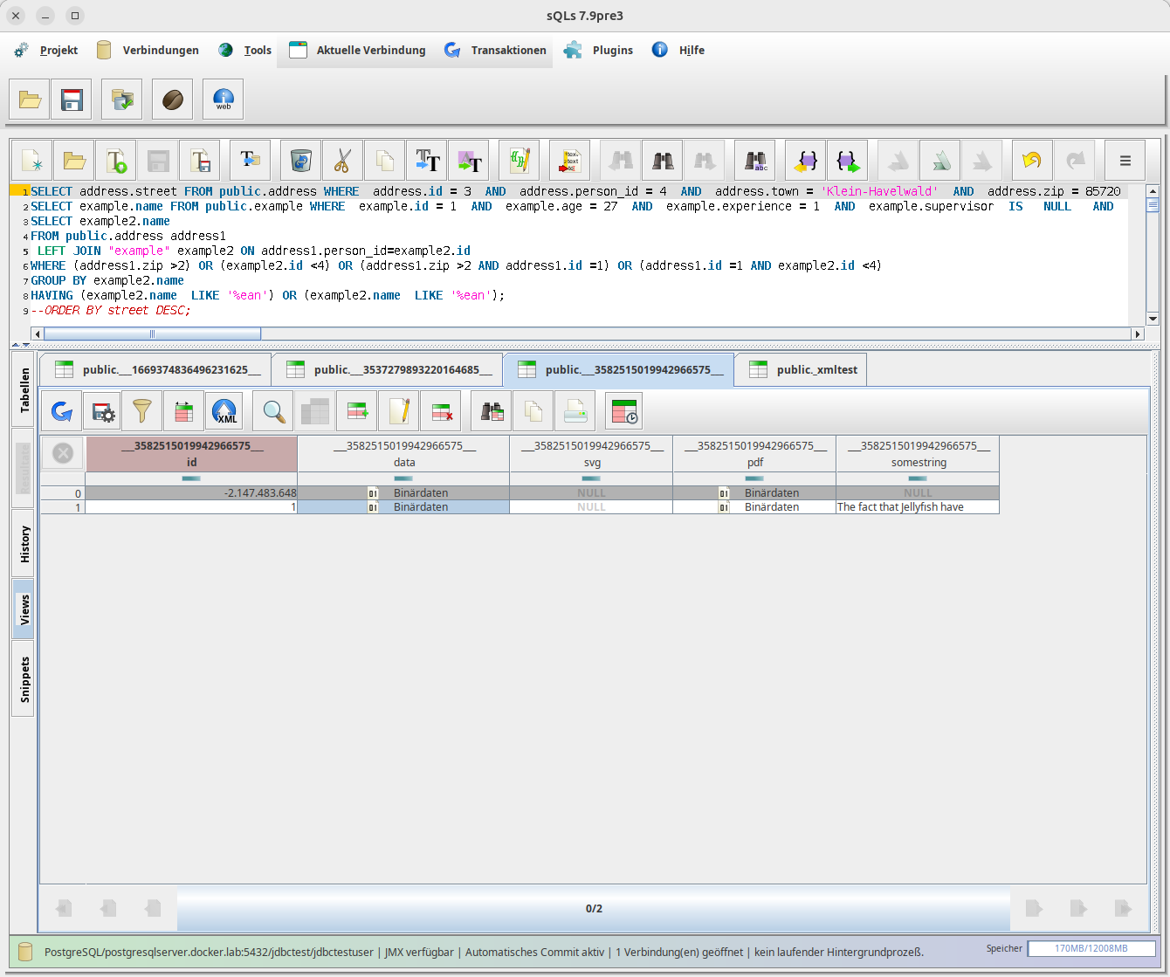
Task: Open the web info icon
Action: point(224,100)
